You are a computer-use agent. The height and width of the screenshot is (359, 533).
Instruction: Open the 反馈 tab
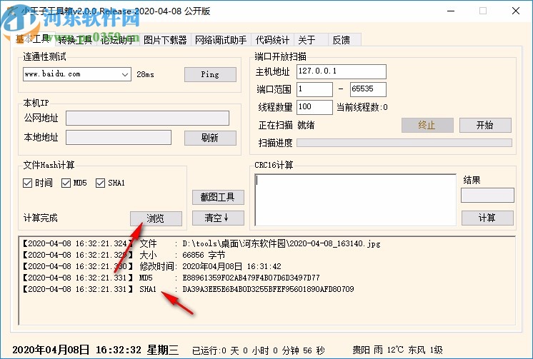point(344,40)
